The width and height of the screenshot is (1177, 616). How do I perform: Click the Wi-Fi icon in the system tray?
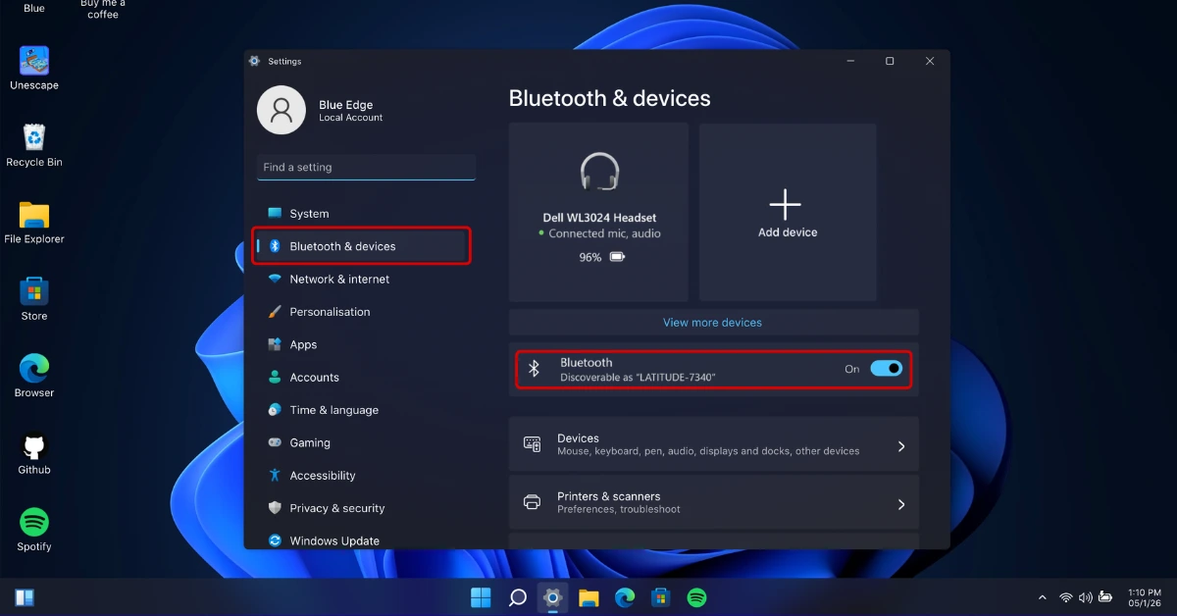(x=1065, y=597)
